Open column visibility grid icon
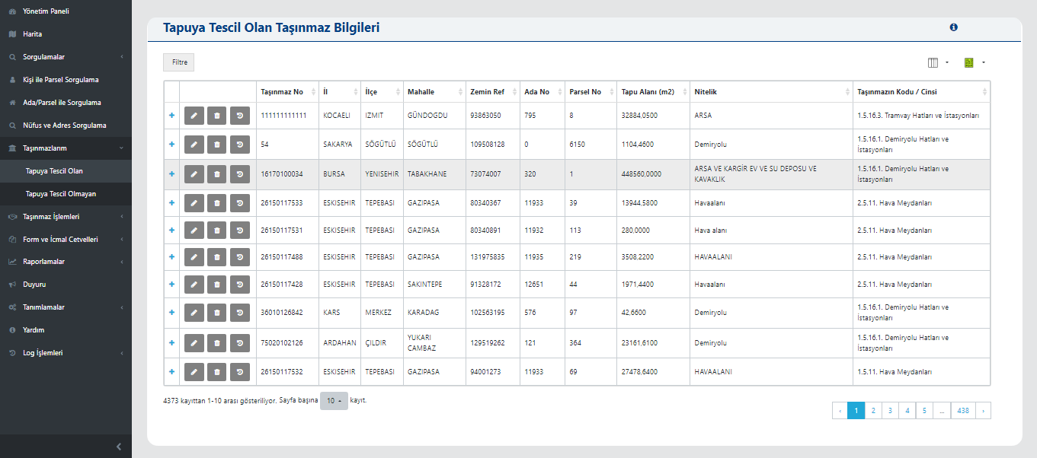The image size is (1037, 458). click(x=933, y=62)
